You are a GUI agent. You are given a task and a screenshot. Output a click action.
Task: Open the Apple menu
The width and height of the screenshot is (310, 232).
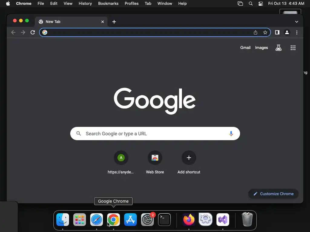[x=8, y=4]
